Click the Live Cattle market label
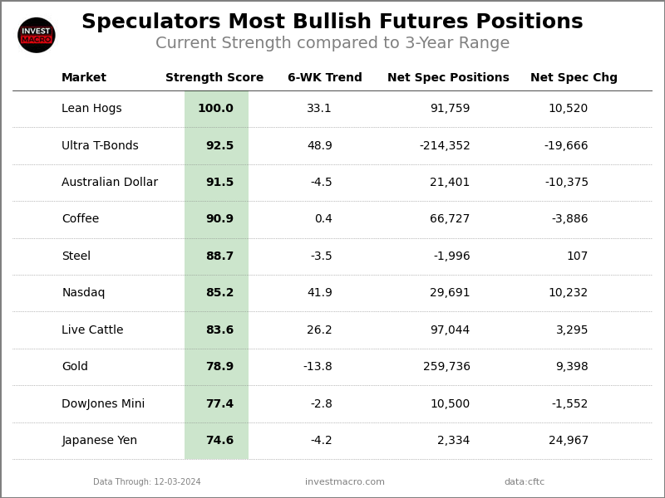 point(92,330)
